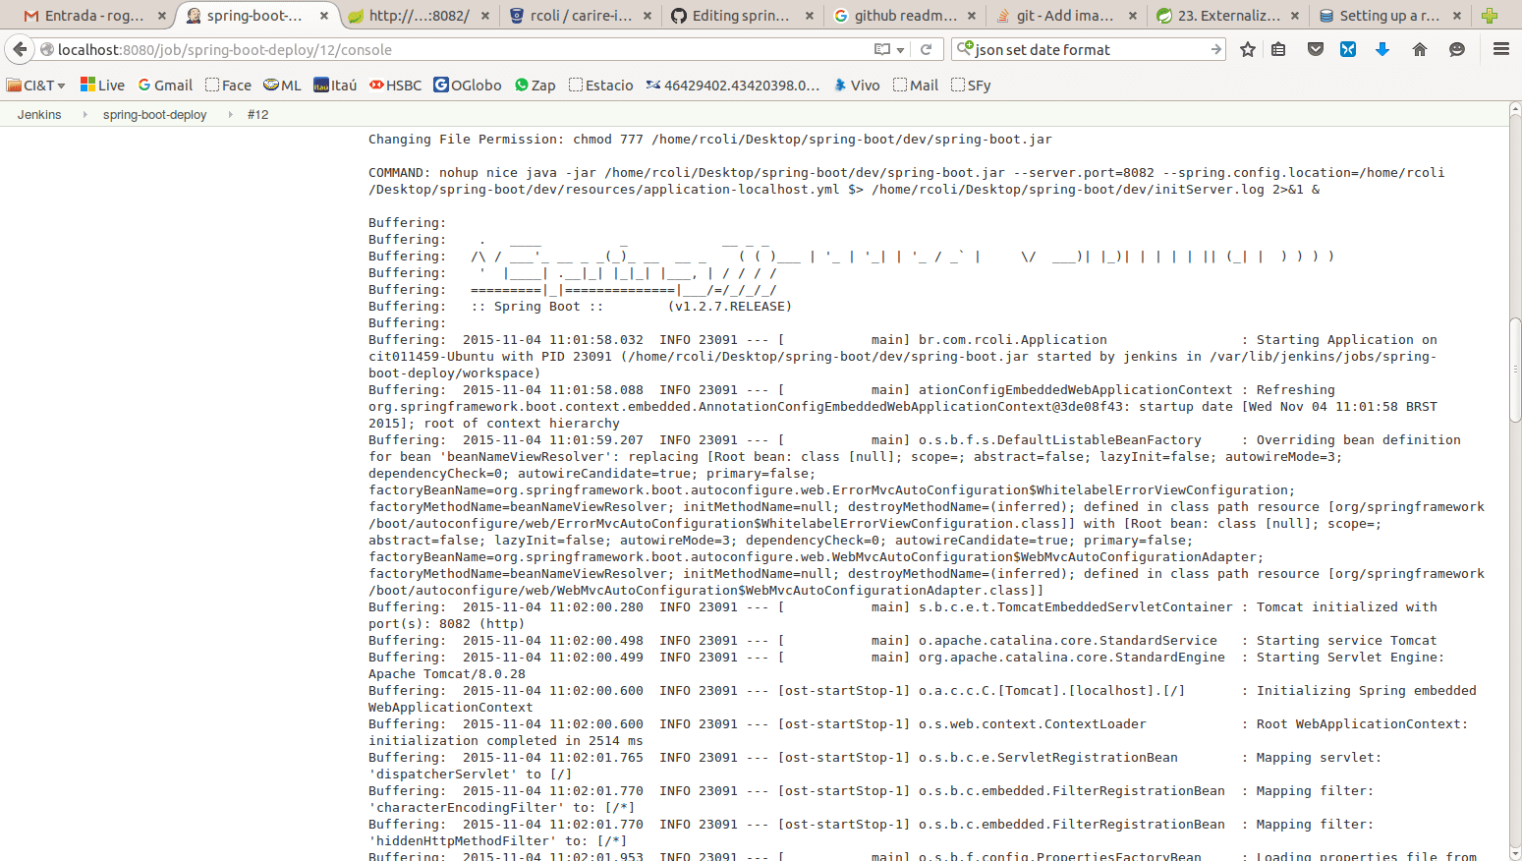Click the search engine icon in search box

[966, 49]
